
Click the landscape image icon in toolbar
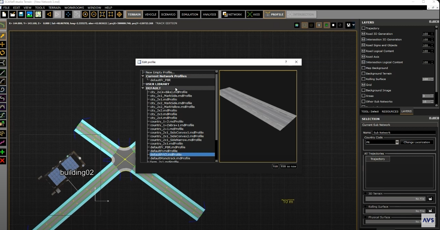30,14
